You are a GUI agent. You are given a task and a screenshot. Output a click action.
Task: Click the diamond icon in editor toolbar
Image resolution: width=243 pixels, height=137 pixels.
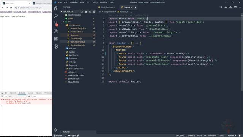tap(230, 7)
